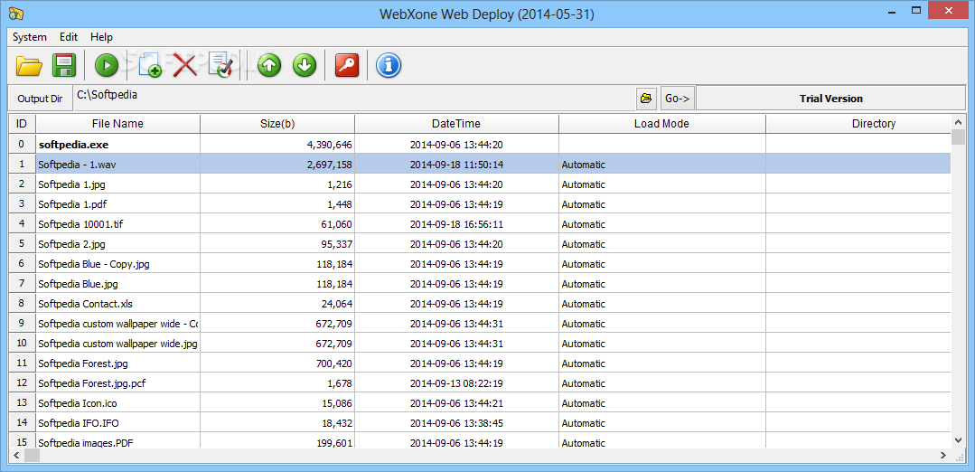Image resolution: width=975 pixels, height=472 pixels.
Task: Click size value 4,390,646
Action: coord(330,145)
